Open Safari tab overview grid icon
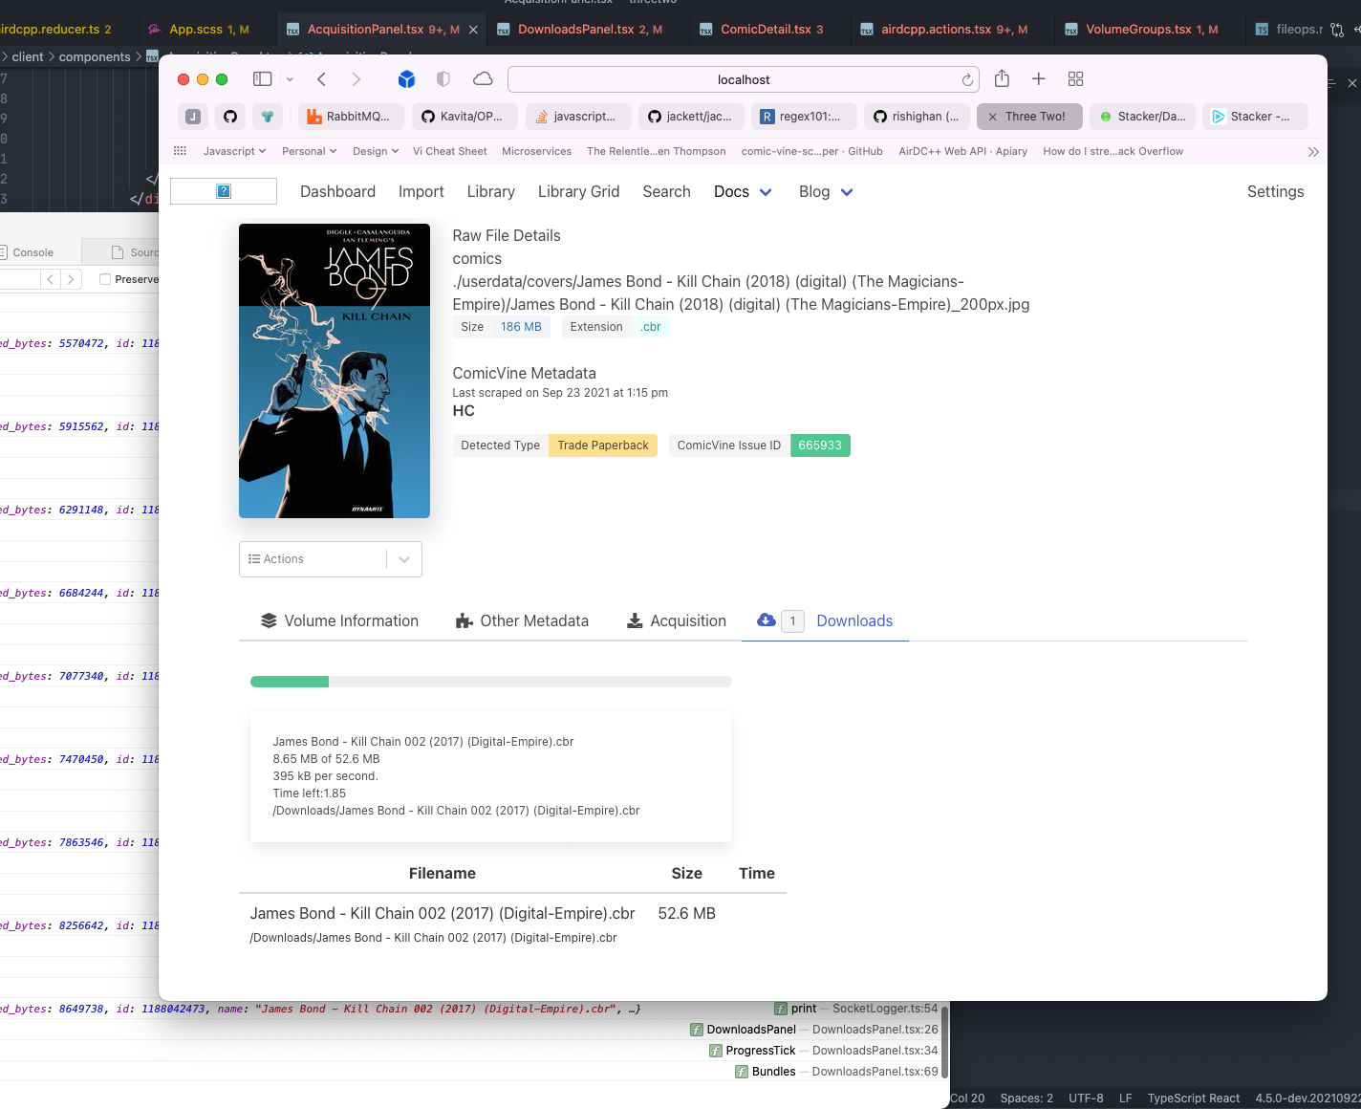Screen dimensions: 1361x1109 point(1075,79)
